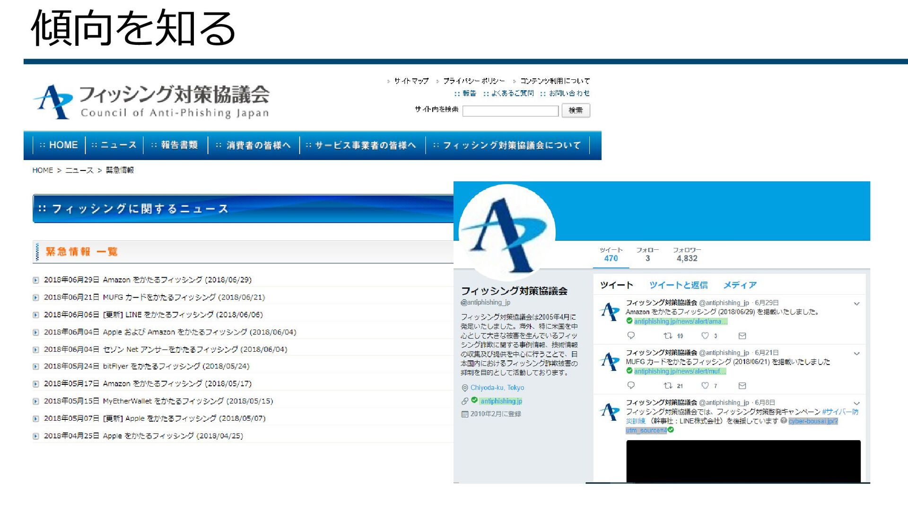Viewport: 908px width, 510px height.
Task: Like the MUFG card phishing tweet
Action: click(x=705, y=386)
